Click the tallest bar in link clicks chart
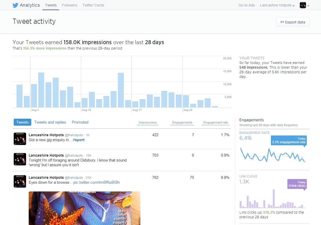This screenshot has height=225, width=321. point(273,199)
